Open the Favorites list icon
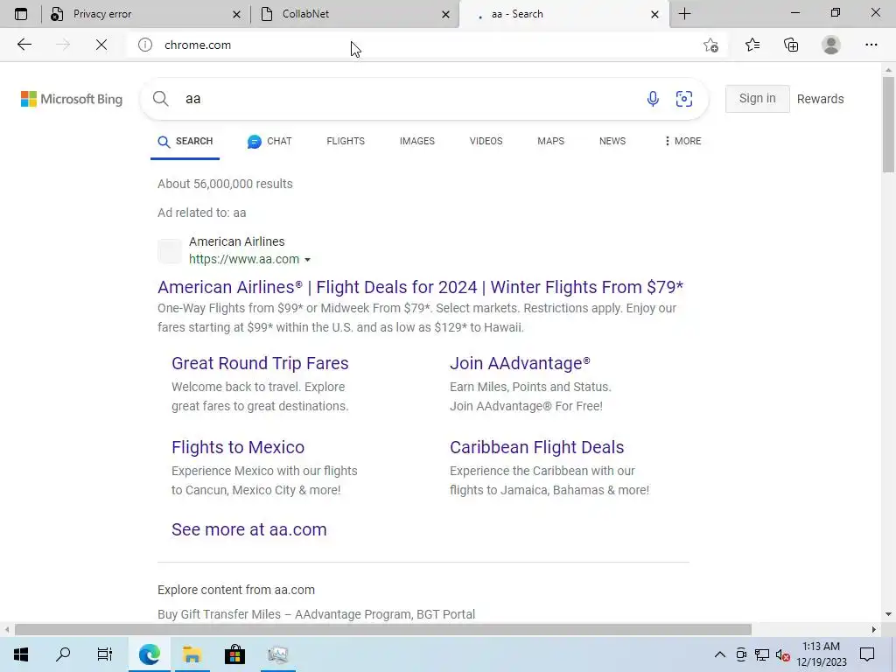The height and width of the screenshot is (672, 896). pos(752,45)
